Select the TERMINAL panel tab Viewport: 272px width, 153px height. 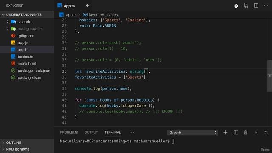point(113,133)
